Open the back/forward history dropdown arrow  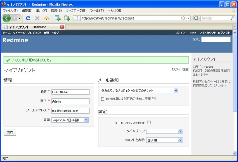(19, 18)
